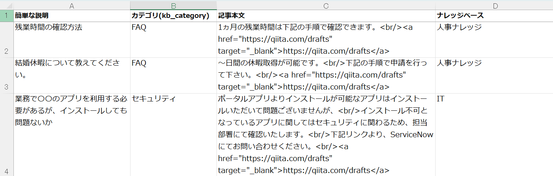Select the FAQ cell in the 残業時間 row

tap(173, 40)
